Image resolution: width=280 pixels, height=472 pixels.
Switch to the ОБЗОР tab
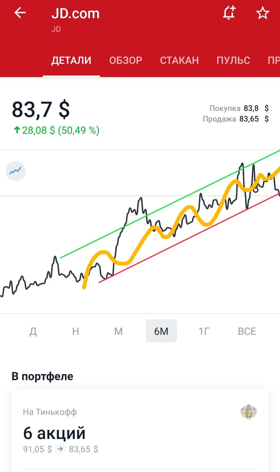click(126, 60)
